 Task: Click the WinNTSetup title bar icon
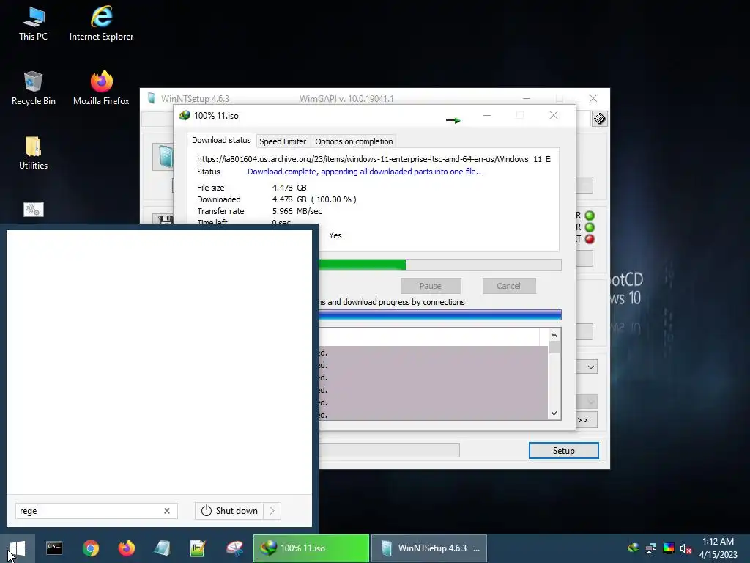152,98
